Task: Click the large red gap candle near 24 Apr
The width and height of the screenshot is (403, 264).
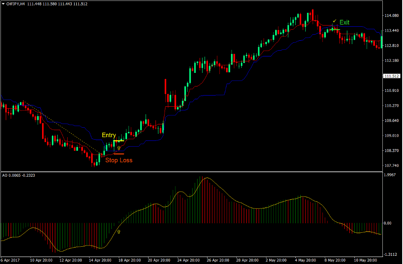Action: click(165, 86)
